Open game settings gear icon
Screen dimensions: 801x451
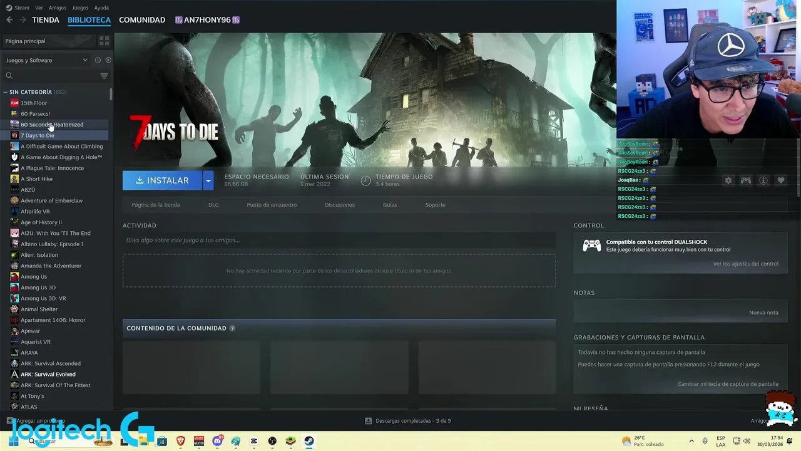tap(728, 180)
